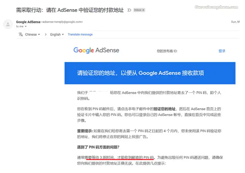Click the bold 重要提示 text
The height and width of the screenshot is (173, 245).
85,131
